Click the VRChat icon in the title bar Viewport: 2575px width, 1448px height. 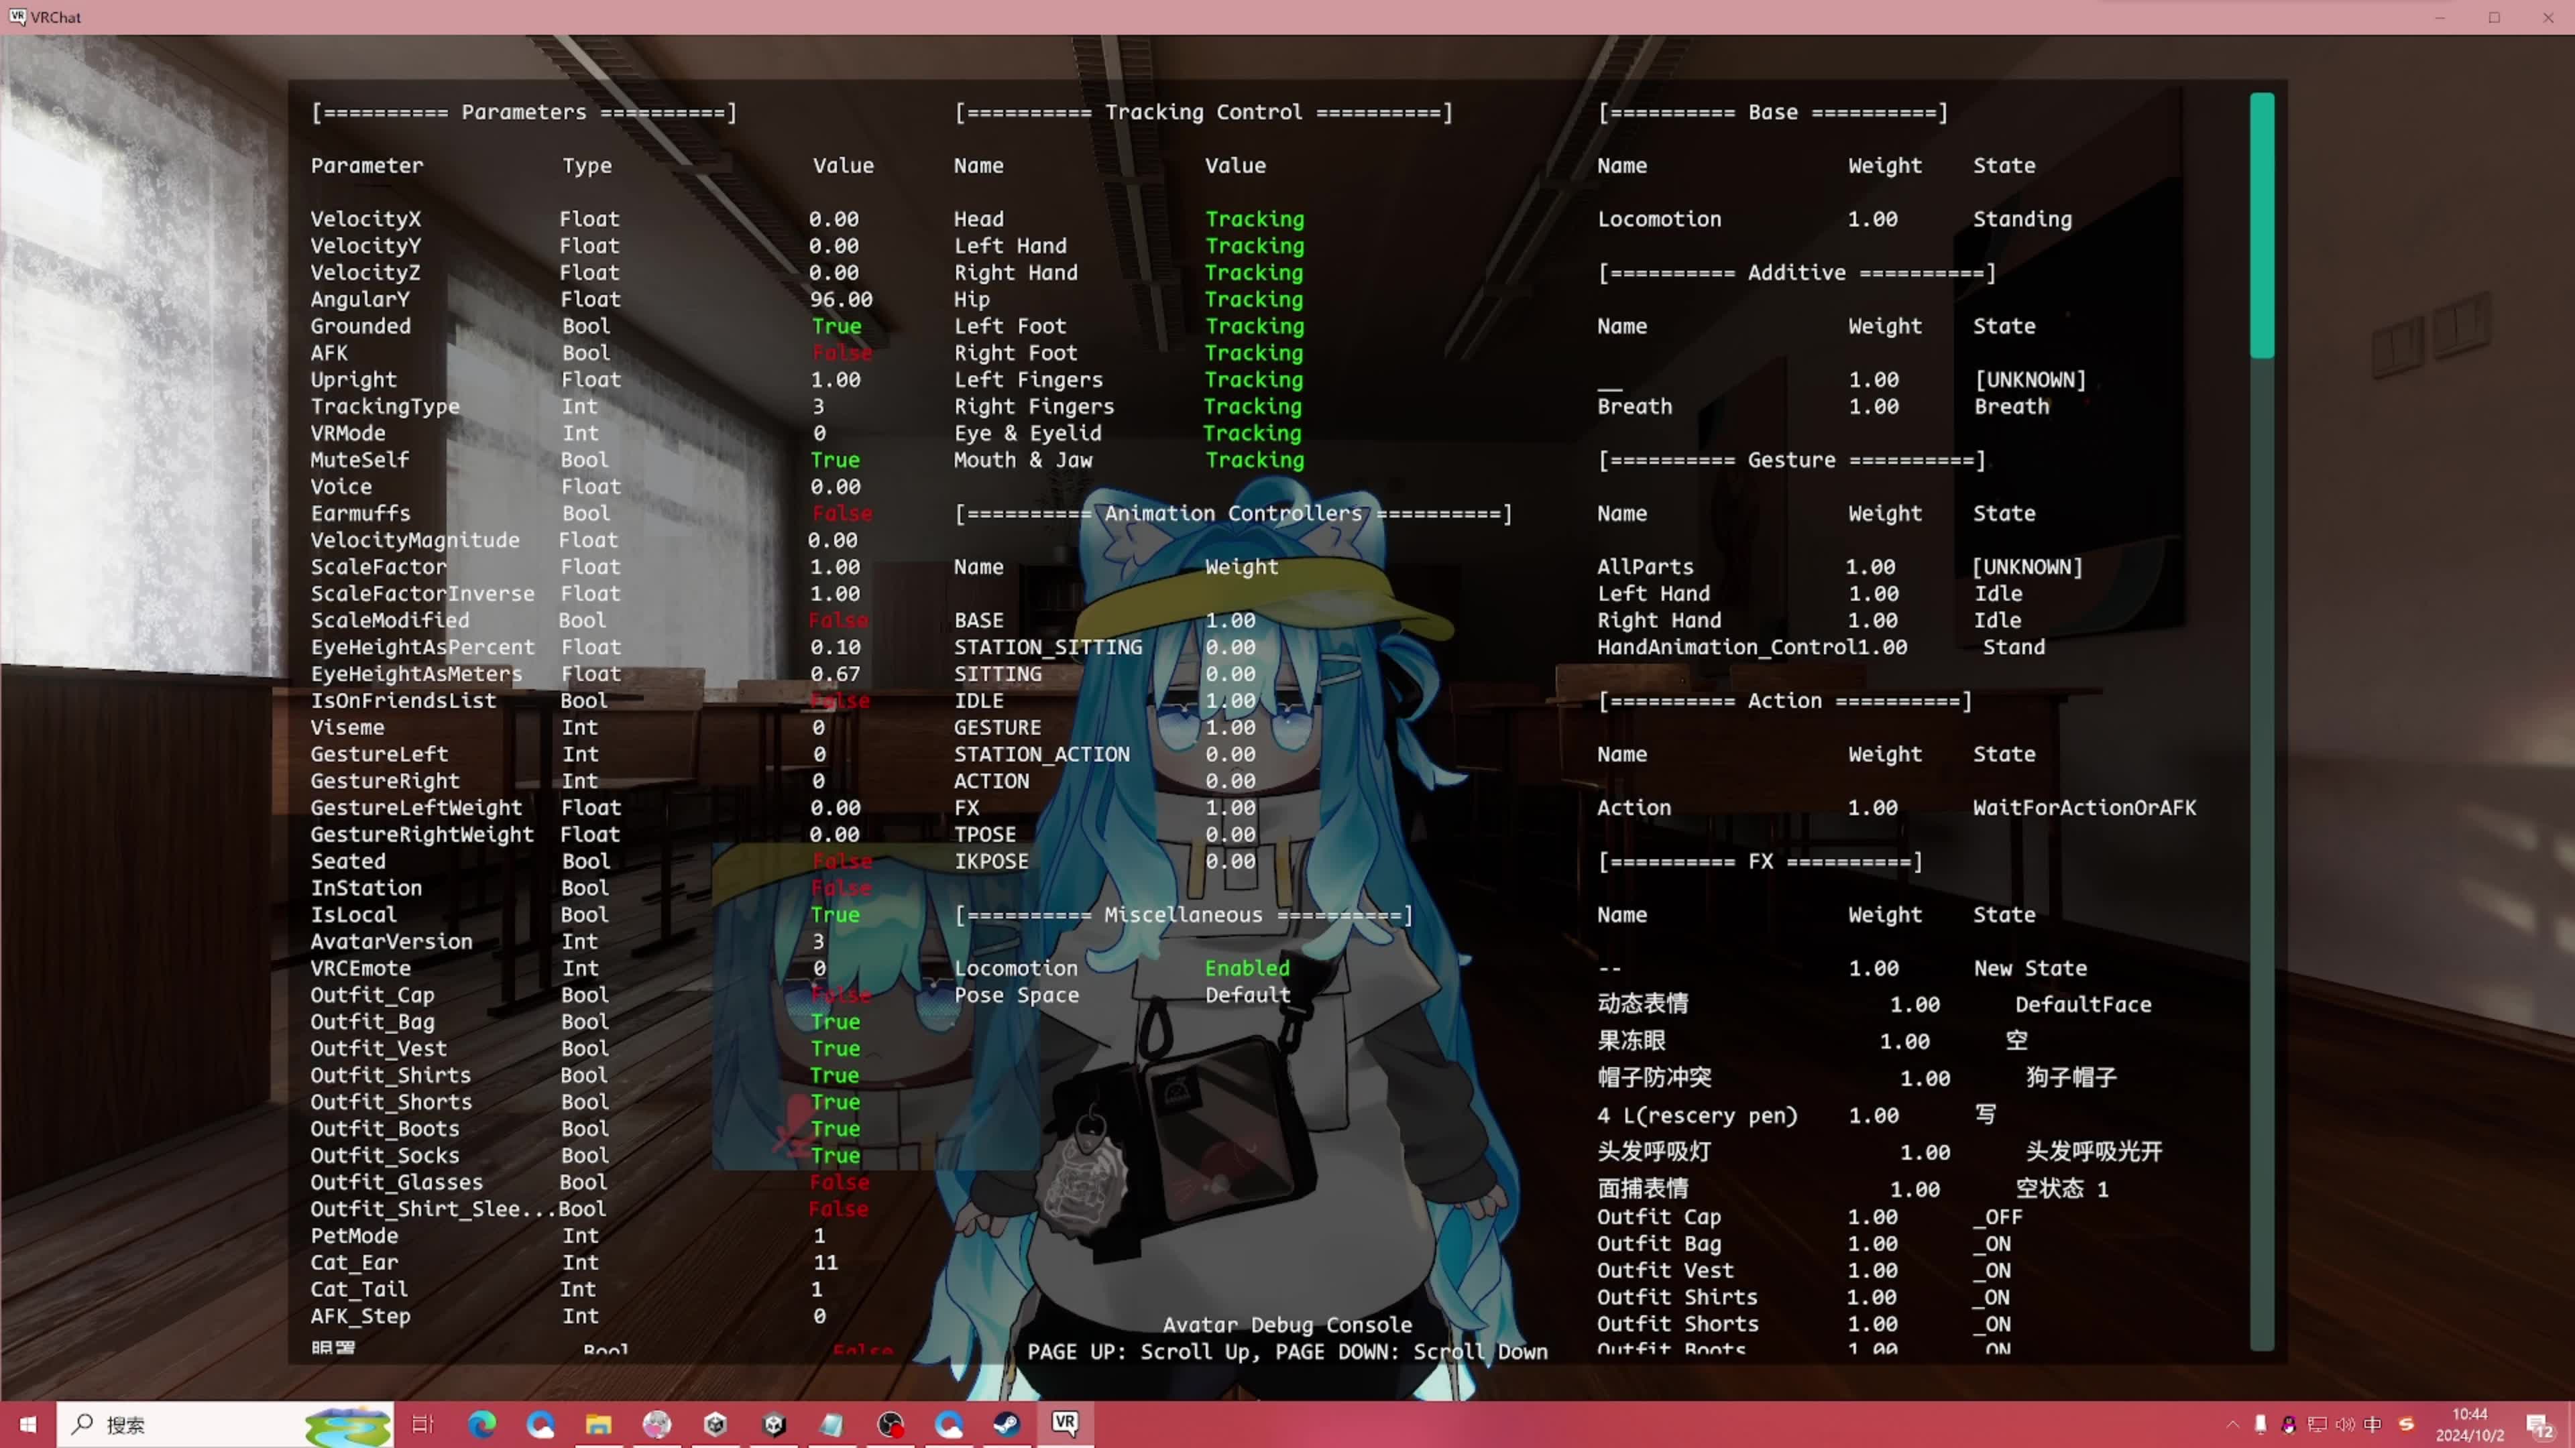(x=17, y=17)
